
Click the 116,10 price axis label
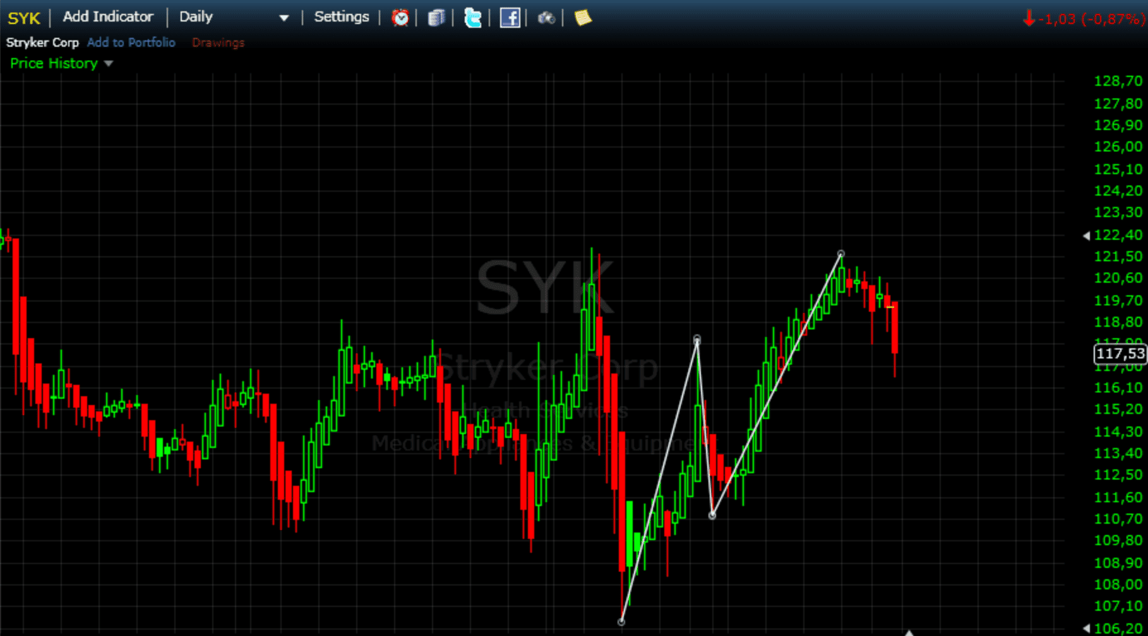pyautogui.click(x=1118, y=387)
